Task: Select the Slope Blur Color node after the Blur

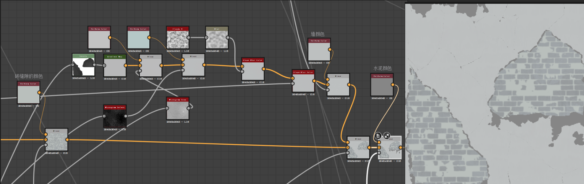Action: point(253,69)
